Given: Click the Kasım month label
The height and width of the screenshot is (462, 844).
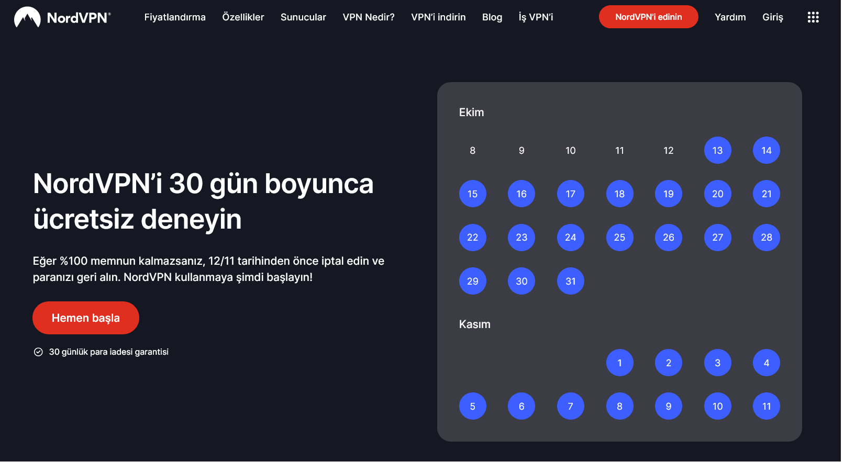Looking at the screenshot, I should [x=474, y=324].
